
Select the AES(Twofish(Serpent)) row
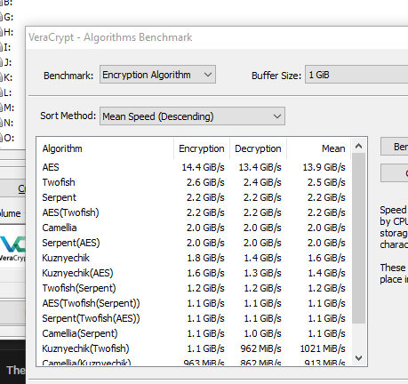194,303
